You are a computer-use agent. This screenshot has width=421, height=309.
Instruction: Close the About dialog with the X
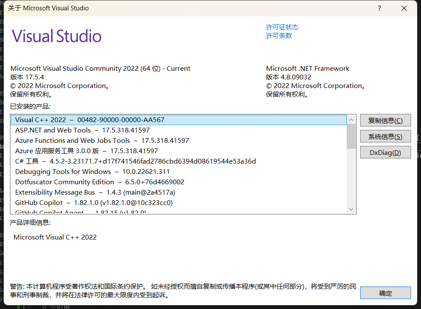404,8
